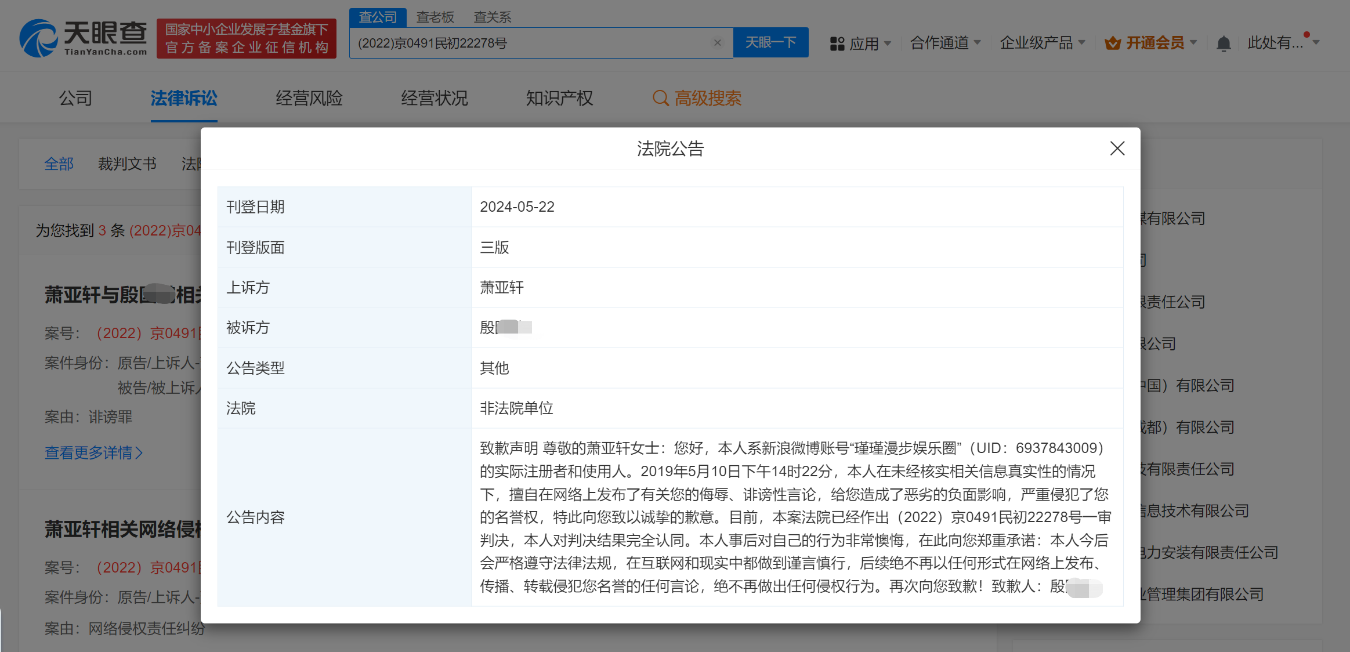Image resolution: width=1350 pixels, height=652 pixels.
Task: Open the 知识产权 section tab
Action: pos(559,97)
